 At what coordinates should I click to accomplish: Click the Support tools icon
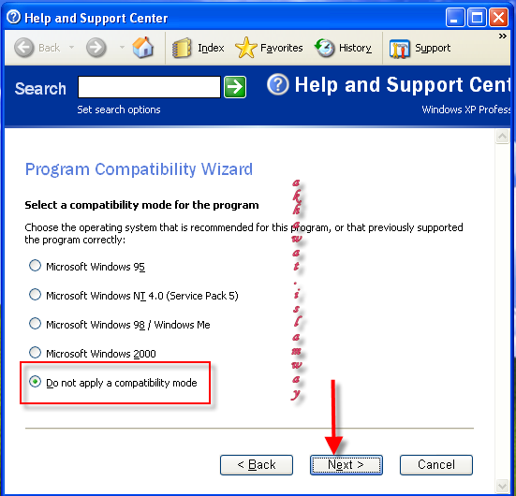click(x=399, y=49)
